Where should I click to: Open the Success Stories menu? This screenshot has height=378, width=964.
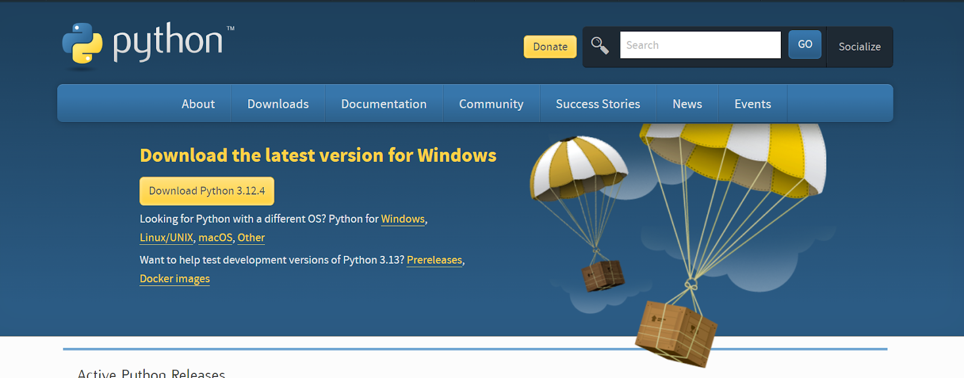598,104
